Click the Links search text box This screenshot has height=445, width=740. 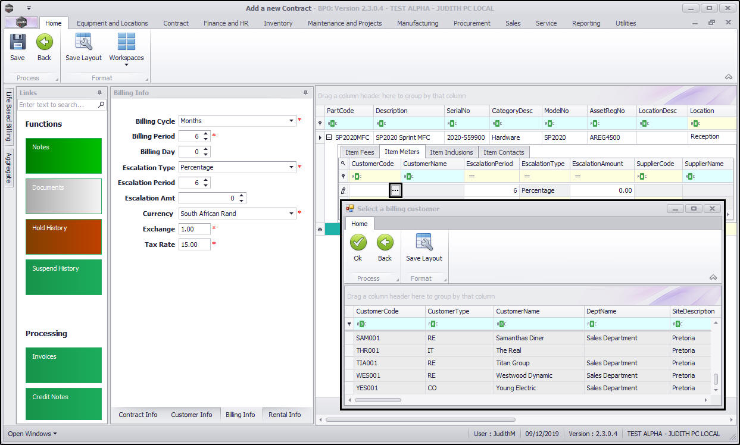(58, 105)
